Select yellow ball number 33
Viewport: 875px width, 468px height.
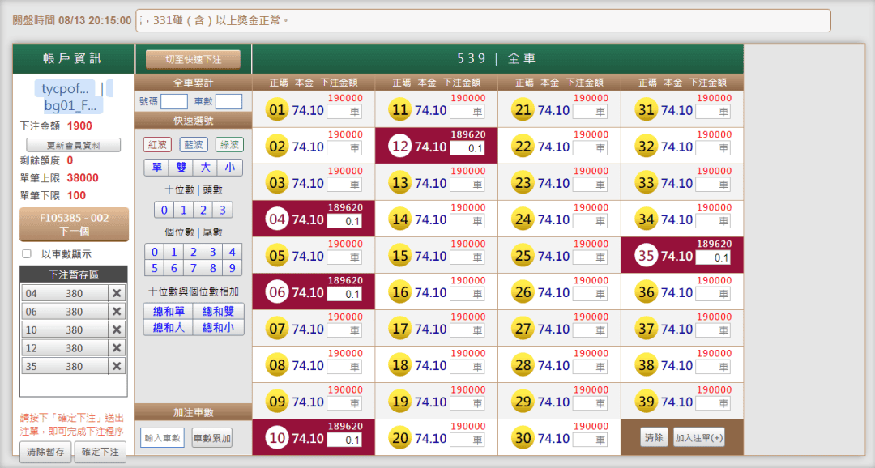pyautogui.click(x=647, y=183)
